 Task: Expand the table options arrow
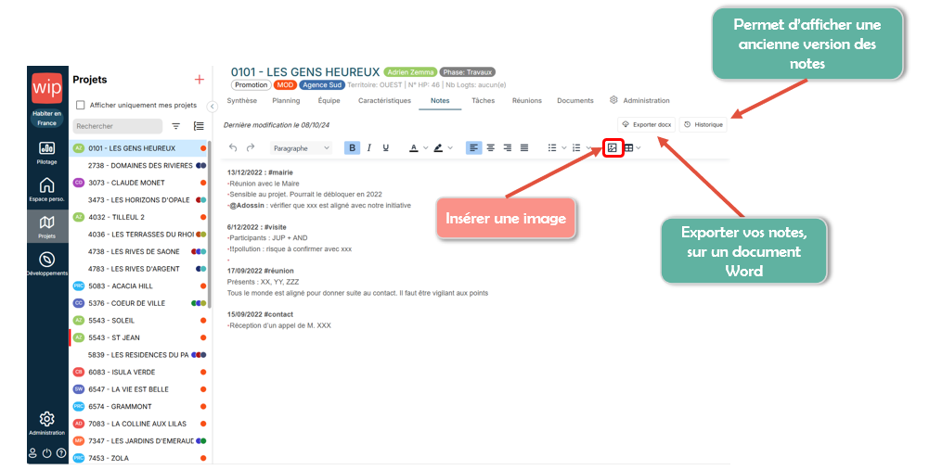(x=639, y=148)
